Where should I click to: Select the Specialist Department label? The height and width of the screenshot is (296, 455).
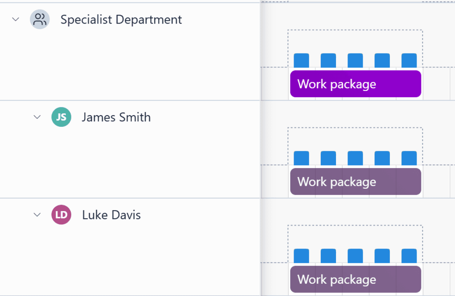(121, 20)
